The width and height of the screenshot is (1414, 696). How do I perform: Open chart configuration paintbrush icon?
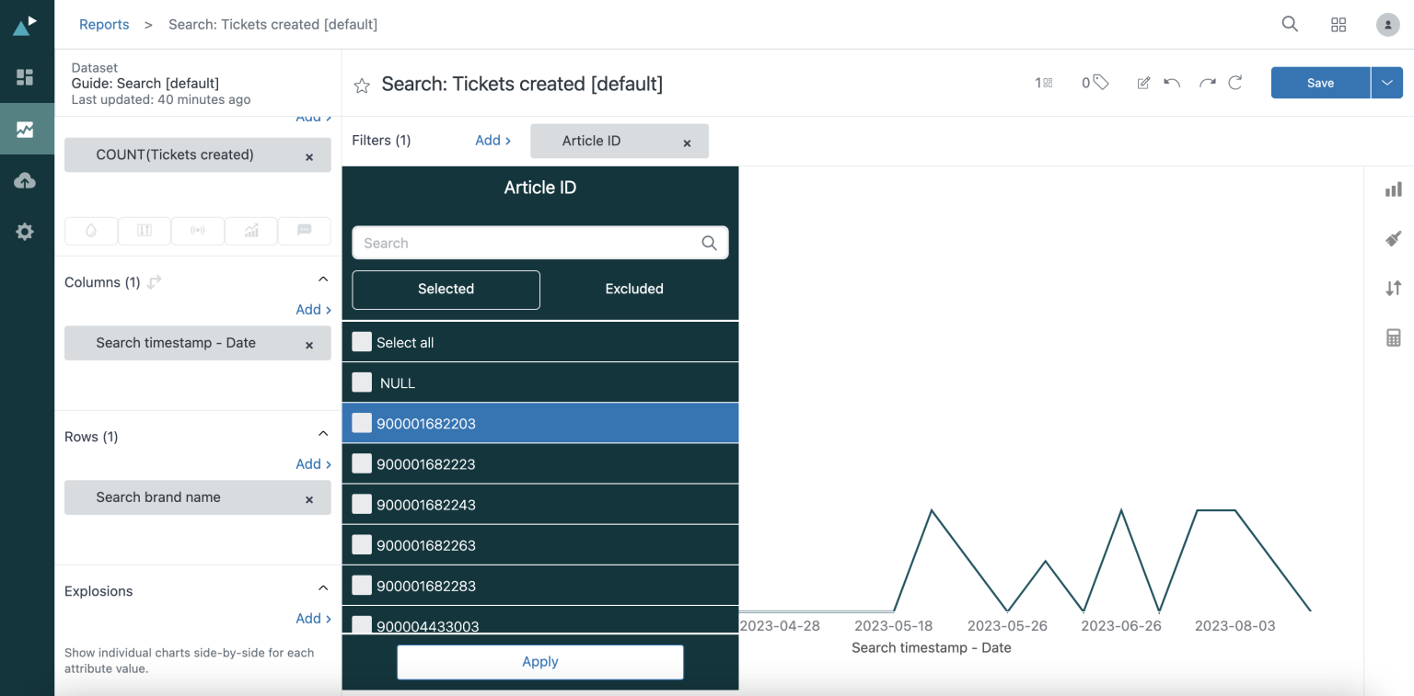pyautogui.click(x=1394, y=239)
